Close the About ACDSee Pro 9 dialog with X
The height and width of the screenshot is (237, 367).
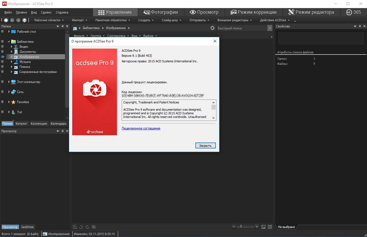[215, 41]
